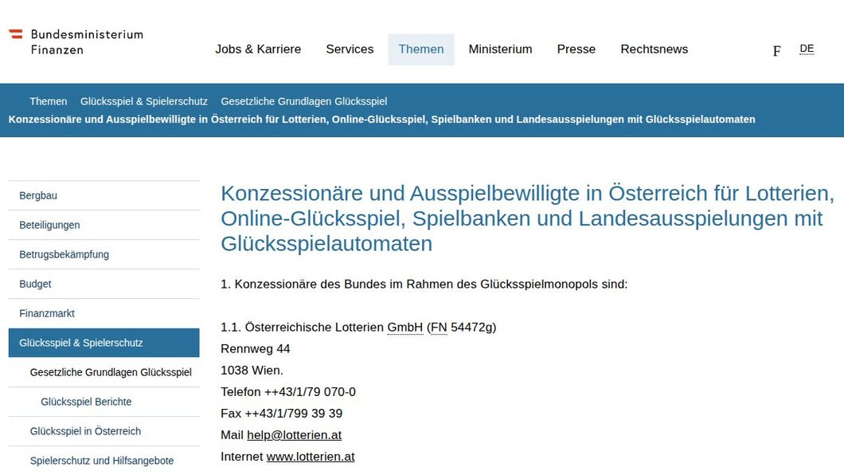Open Gesetzliche Grundlagen Glücksspiel breadcrumb link

click(x=303, y=101)
